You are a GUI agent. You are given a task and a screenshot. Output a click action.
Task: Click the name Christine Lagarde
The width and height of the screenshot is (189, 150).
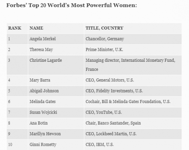[x=46, y=60]
